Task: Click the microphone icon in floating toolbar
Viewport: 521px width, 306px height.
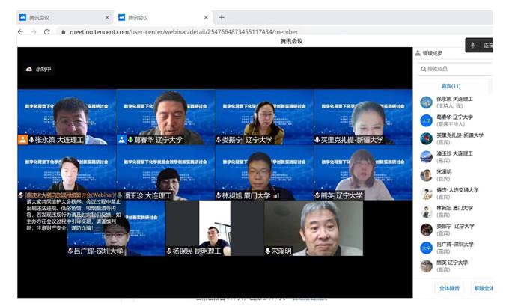Action: click(x=472, y=46)
